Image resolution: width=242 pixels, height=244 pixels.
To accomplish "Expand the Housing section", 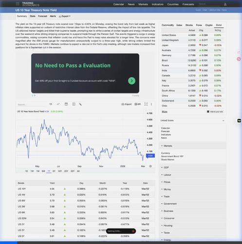I will (x=192, y=225).
